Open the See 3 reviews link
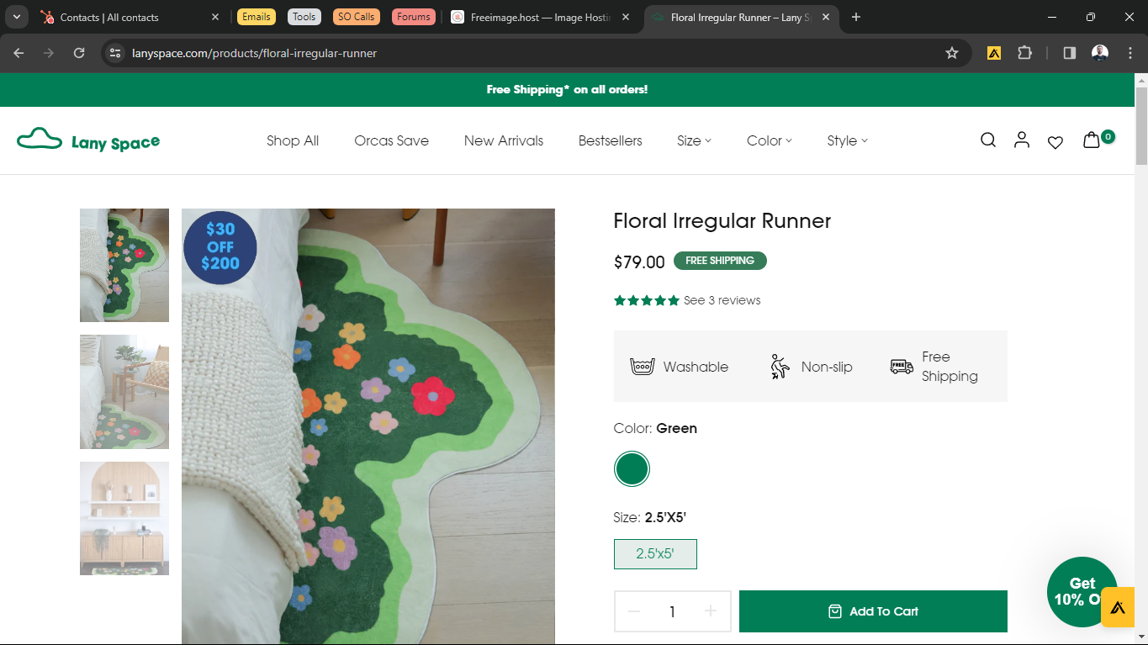The width and height of the screenshot is (1148, 645). pos(722,300)
